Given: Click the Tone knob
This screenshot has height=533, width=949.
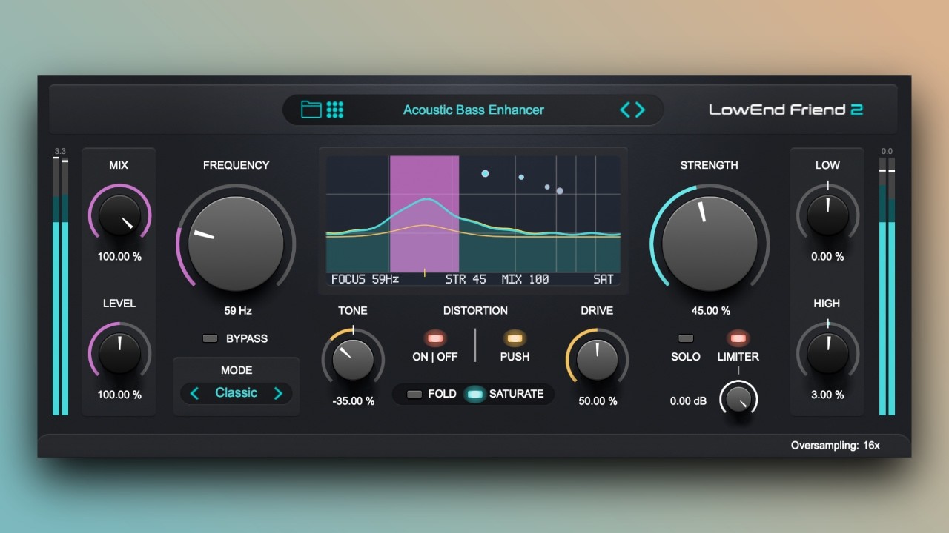Looking at the screenshot, I should coord(353,361).
